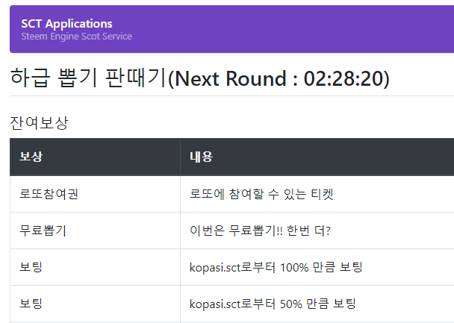Click the SCT Applications title
The height and width of the screenshot is (323, 454).
click(x=66, y=24)
